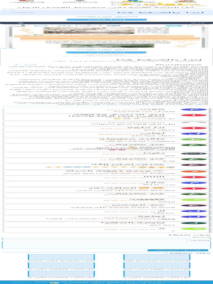Screen dimensions: 213x284
Task: Open the small blue link above the lesson description text
Action: coord(26,65)
